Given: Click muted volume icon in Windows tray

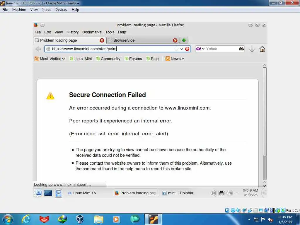Looking at the screenshot, I should [x=270, y=220].
